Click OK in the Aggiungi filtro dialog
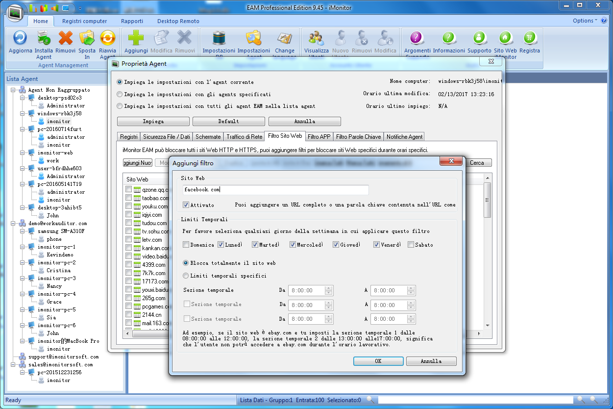The width and height of the screenshot is (613, 409). coord(378,361)
